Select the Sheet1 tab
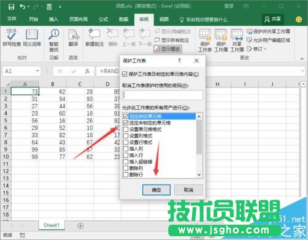The width and height of the screenshot is (308, 240). (51, 225)
